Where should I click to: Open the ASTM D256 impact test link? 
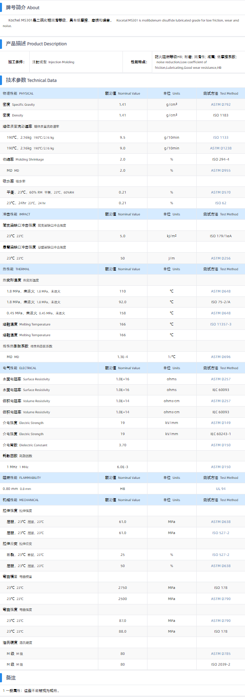[x=220, y=258]
